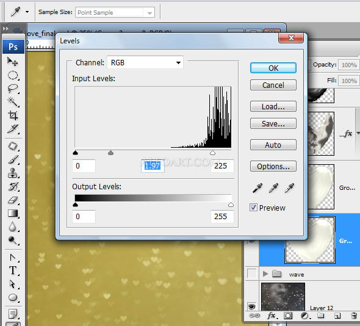Click the midtone gray input slider

coord(110,153)
